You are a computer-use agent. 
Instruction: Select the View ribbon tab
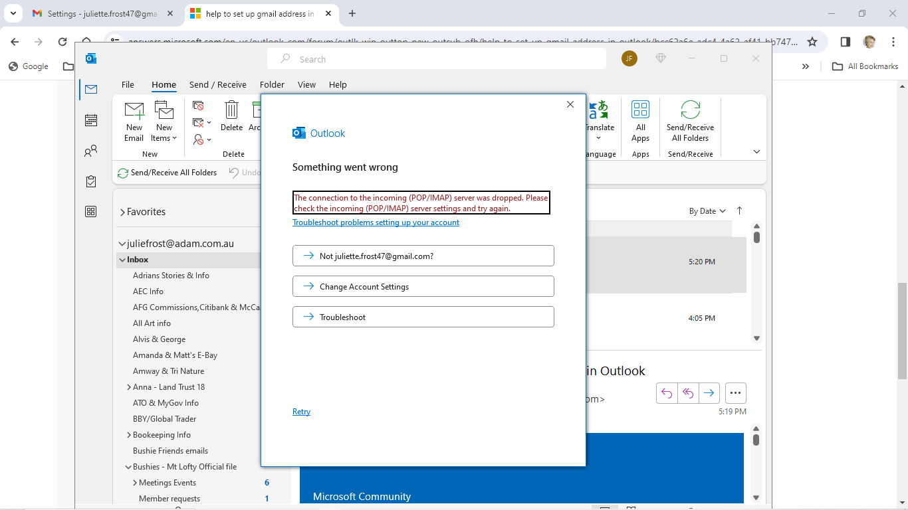tap(306, 84)
